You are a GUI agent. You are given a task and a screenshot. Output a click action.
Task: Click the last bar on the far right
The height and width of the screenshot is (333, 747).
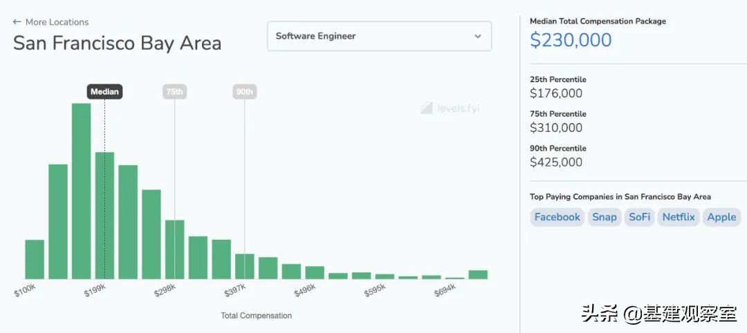[478, 274]
